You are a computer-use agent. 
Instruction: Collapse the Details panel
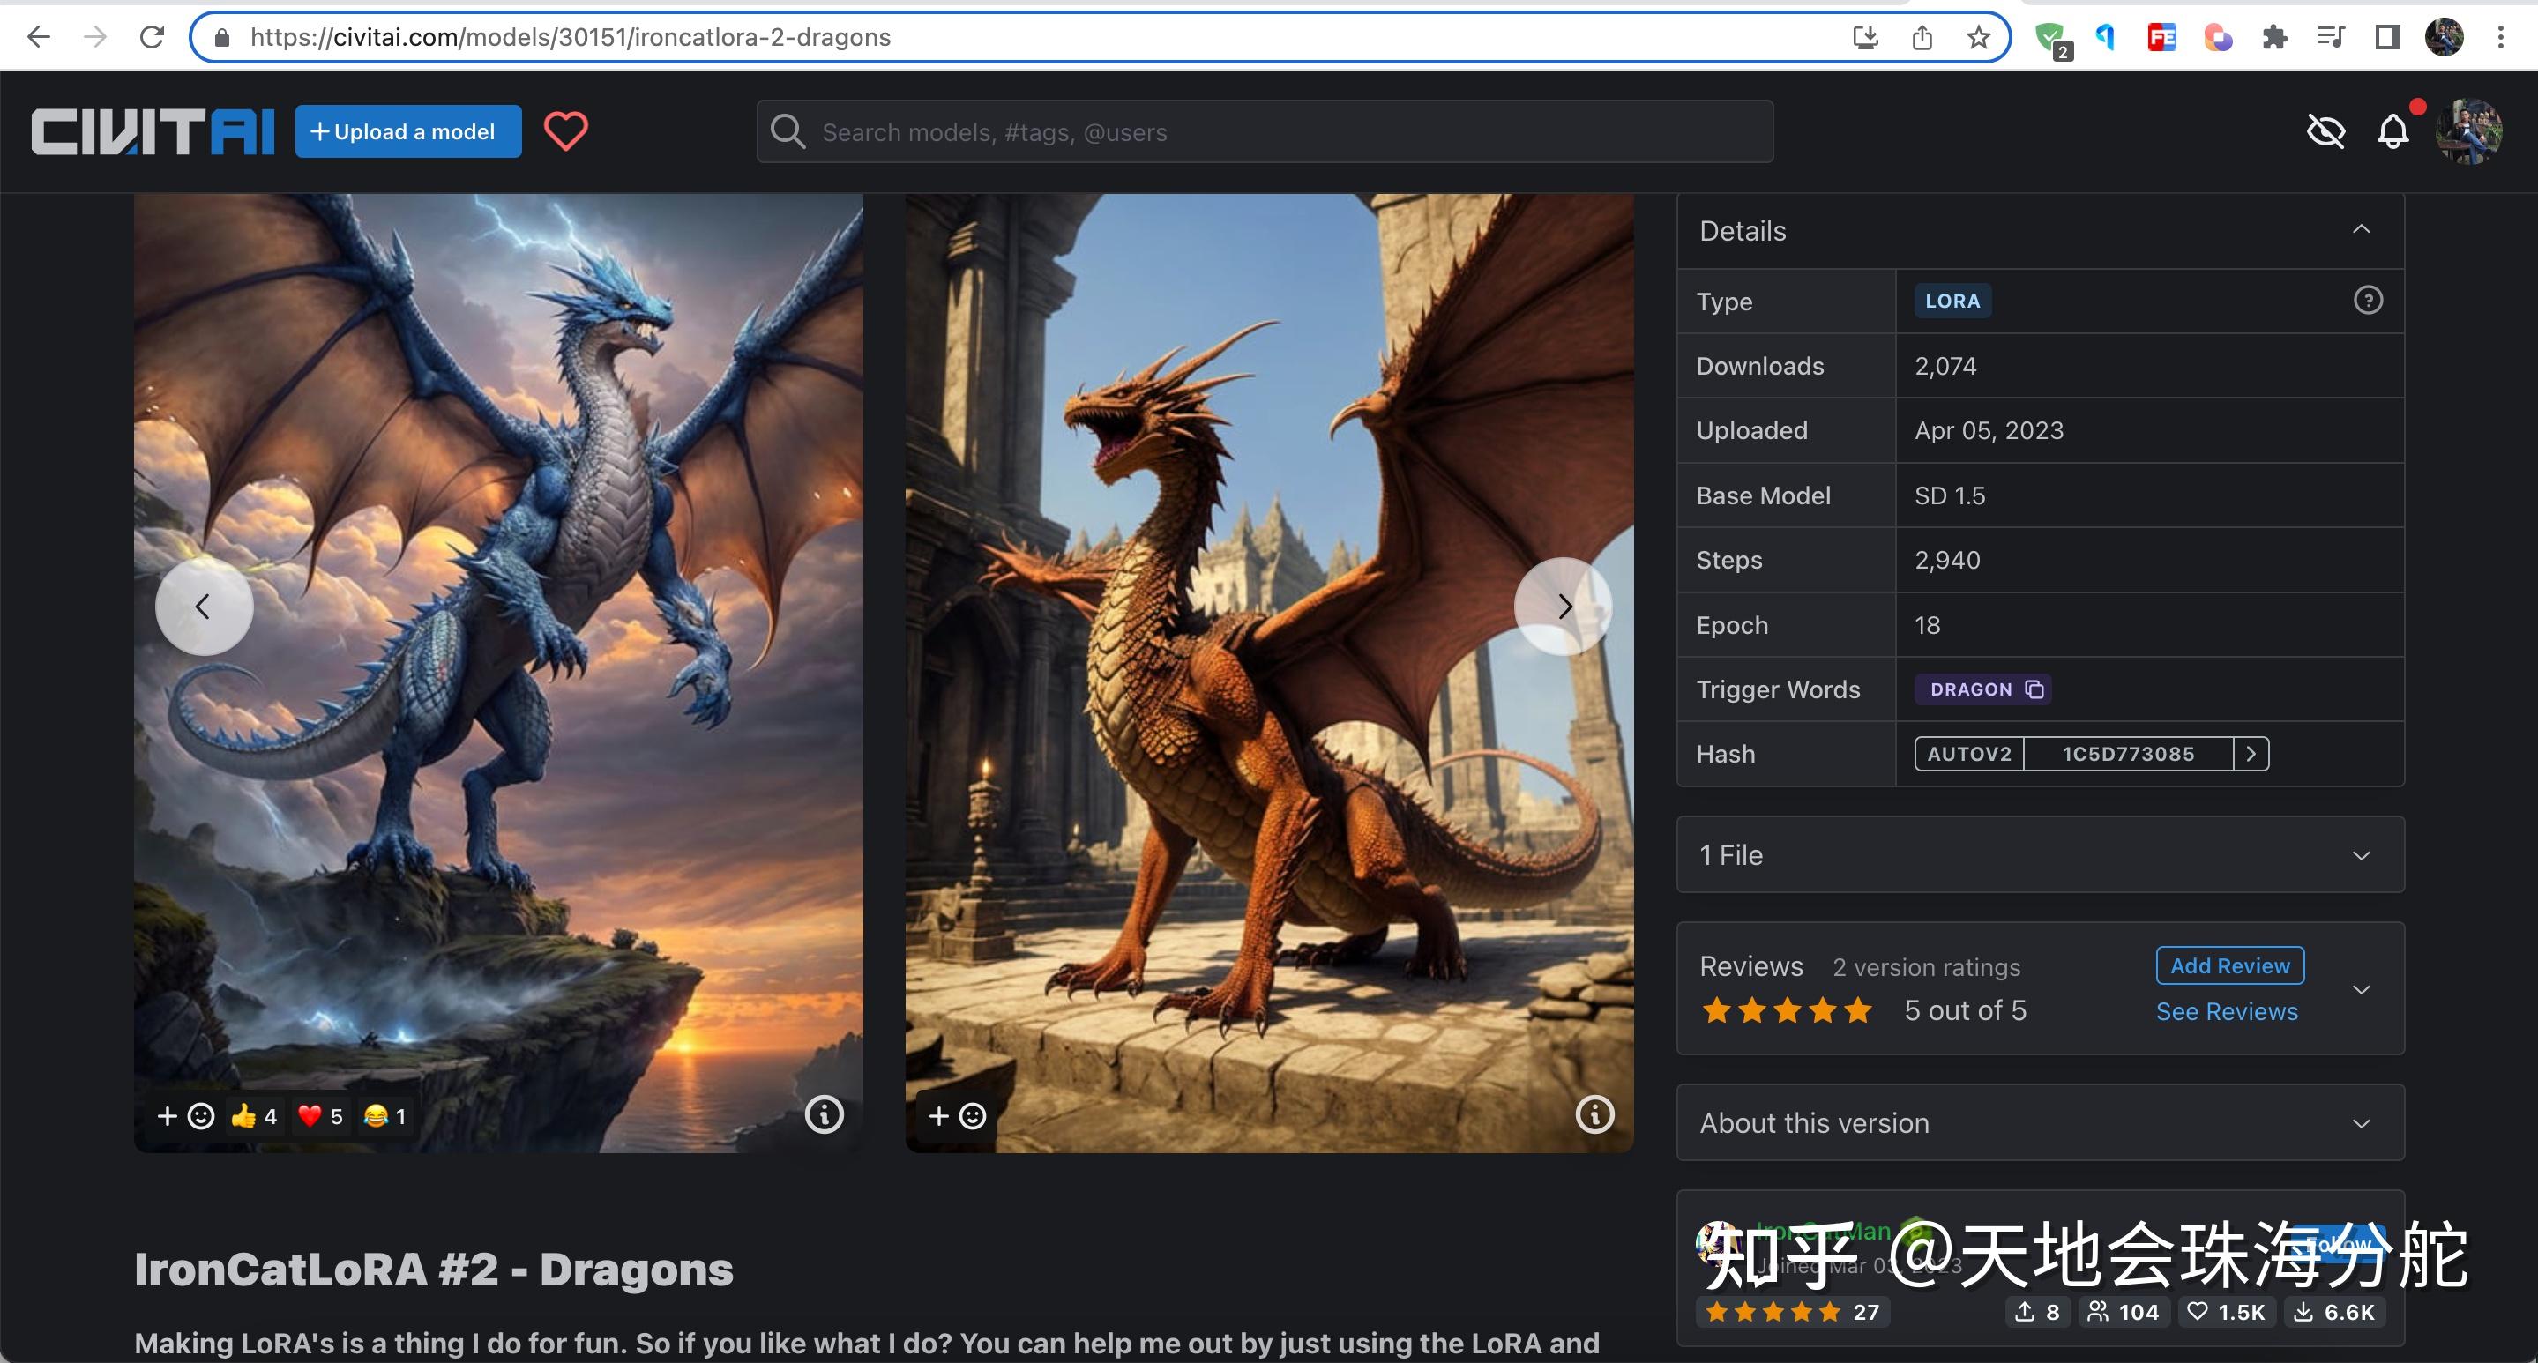tap(2361, 229)
